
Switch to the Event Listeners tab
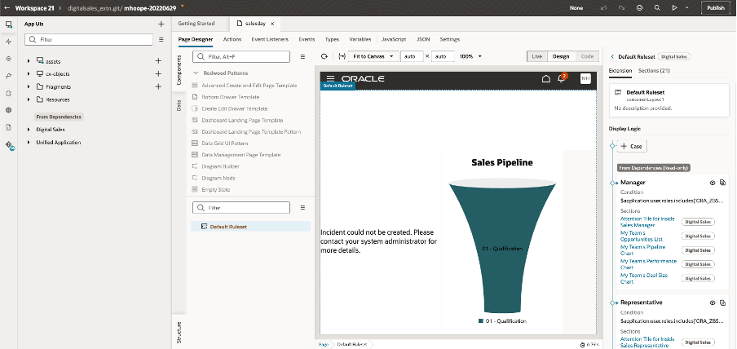tap(268, 39)
